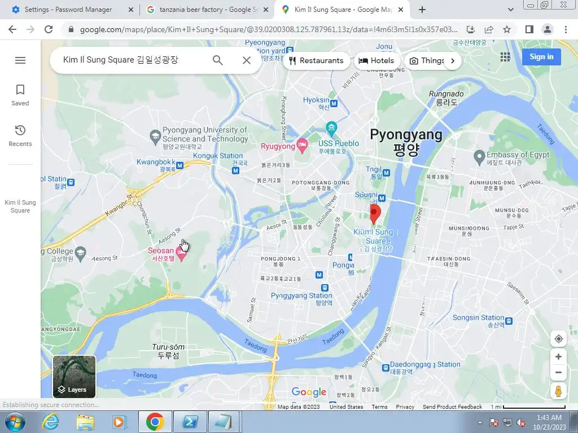The image size is (578, 433).
Task: Reload the current page
Action: (x=49, y=29)
